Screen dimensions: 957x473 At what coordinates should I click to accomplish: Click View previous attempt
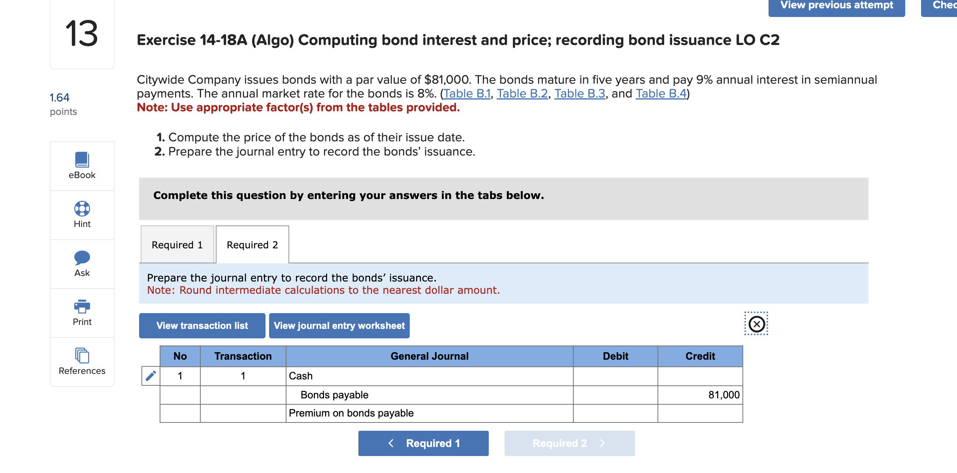click(836, 5)
